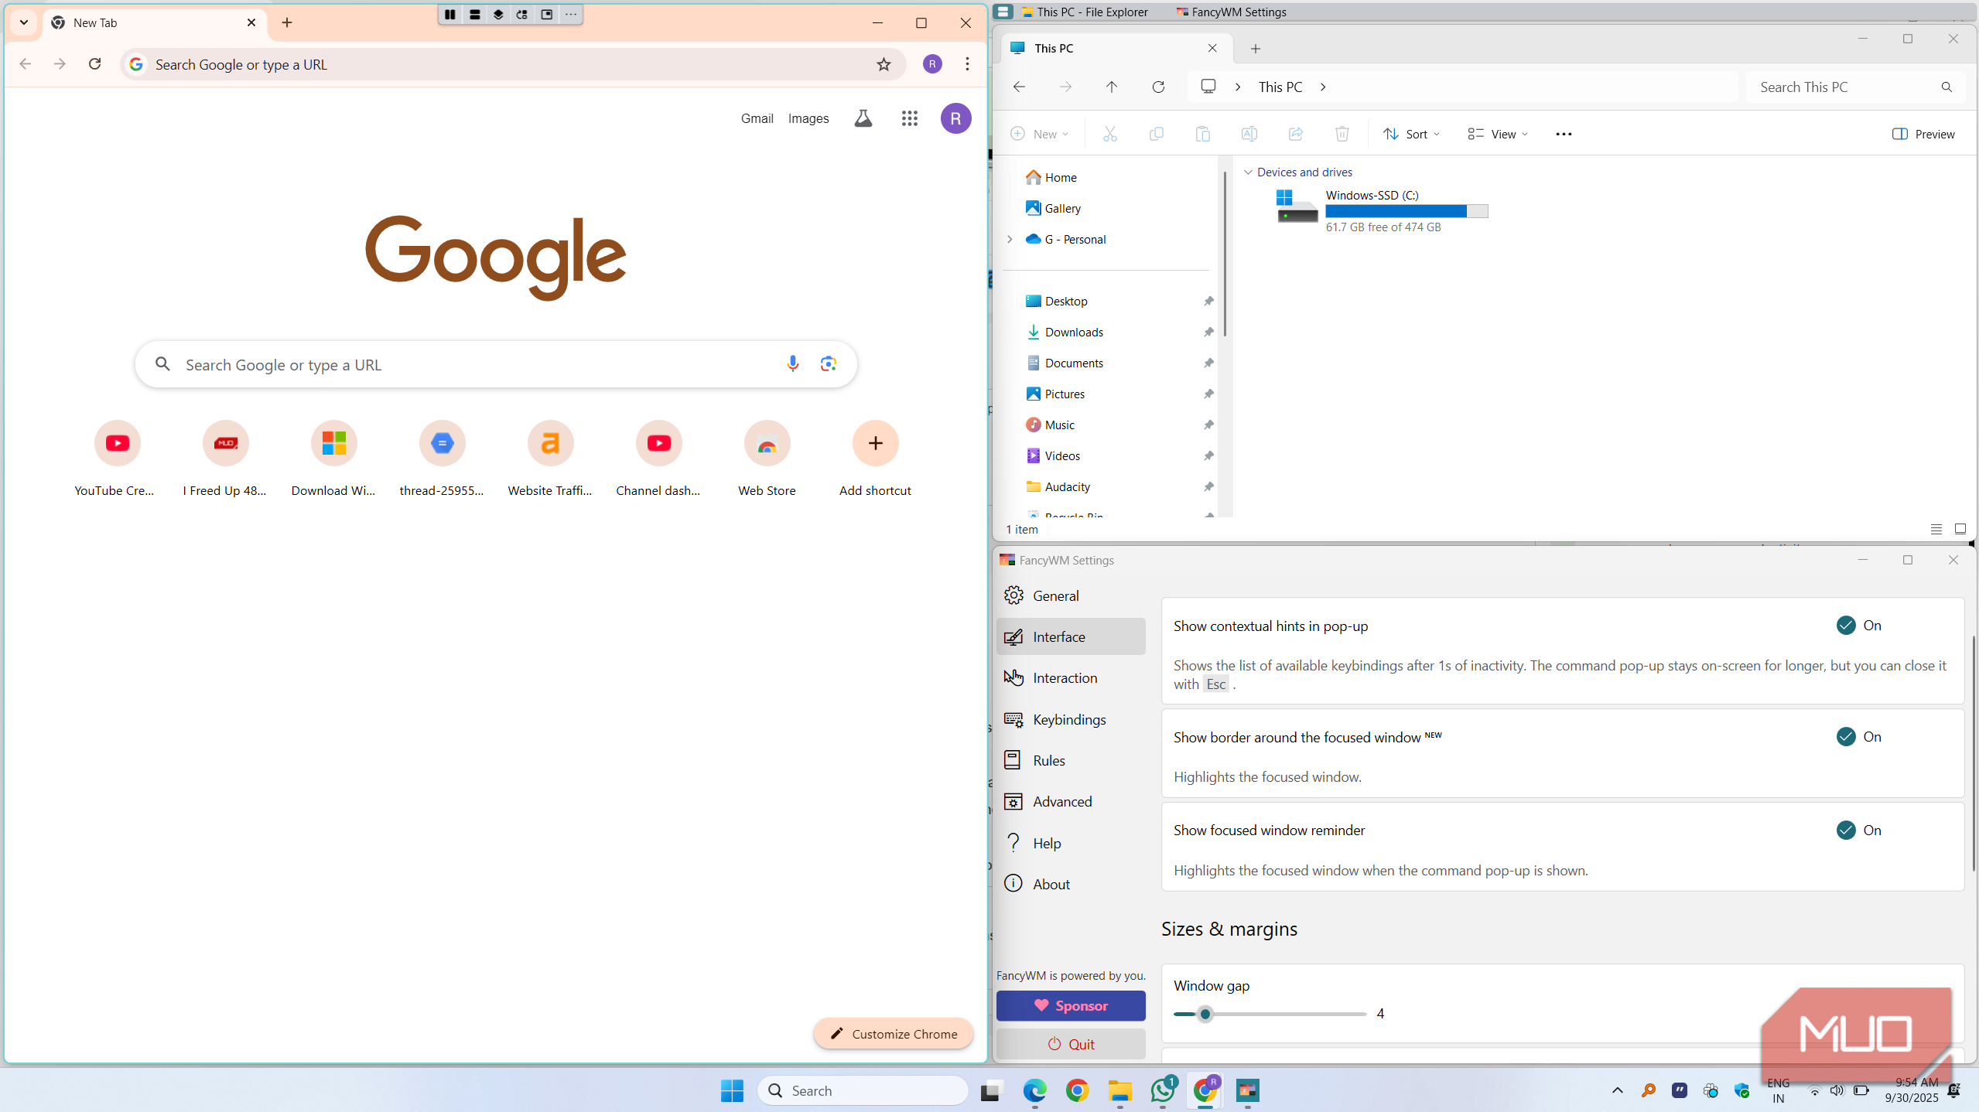Click the horizontal panel icon in FancyWM floating toolbar
The image size is (1979, 1112).
click(450, 15)
